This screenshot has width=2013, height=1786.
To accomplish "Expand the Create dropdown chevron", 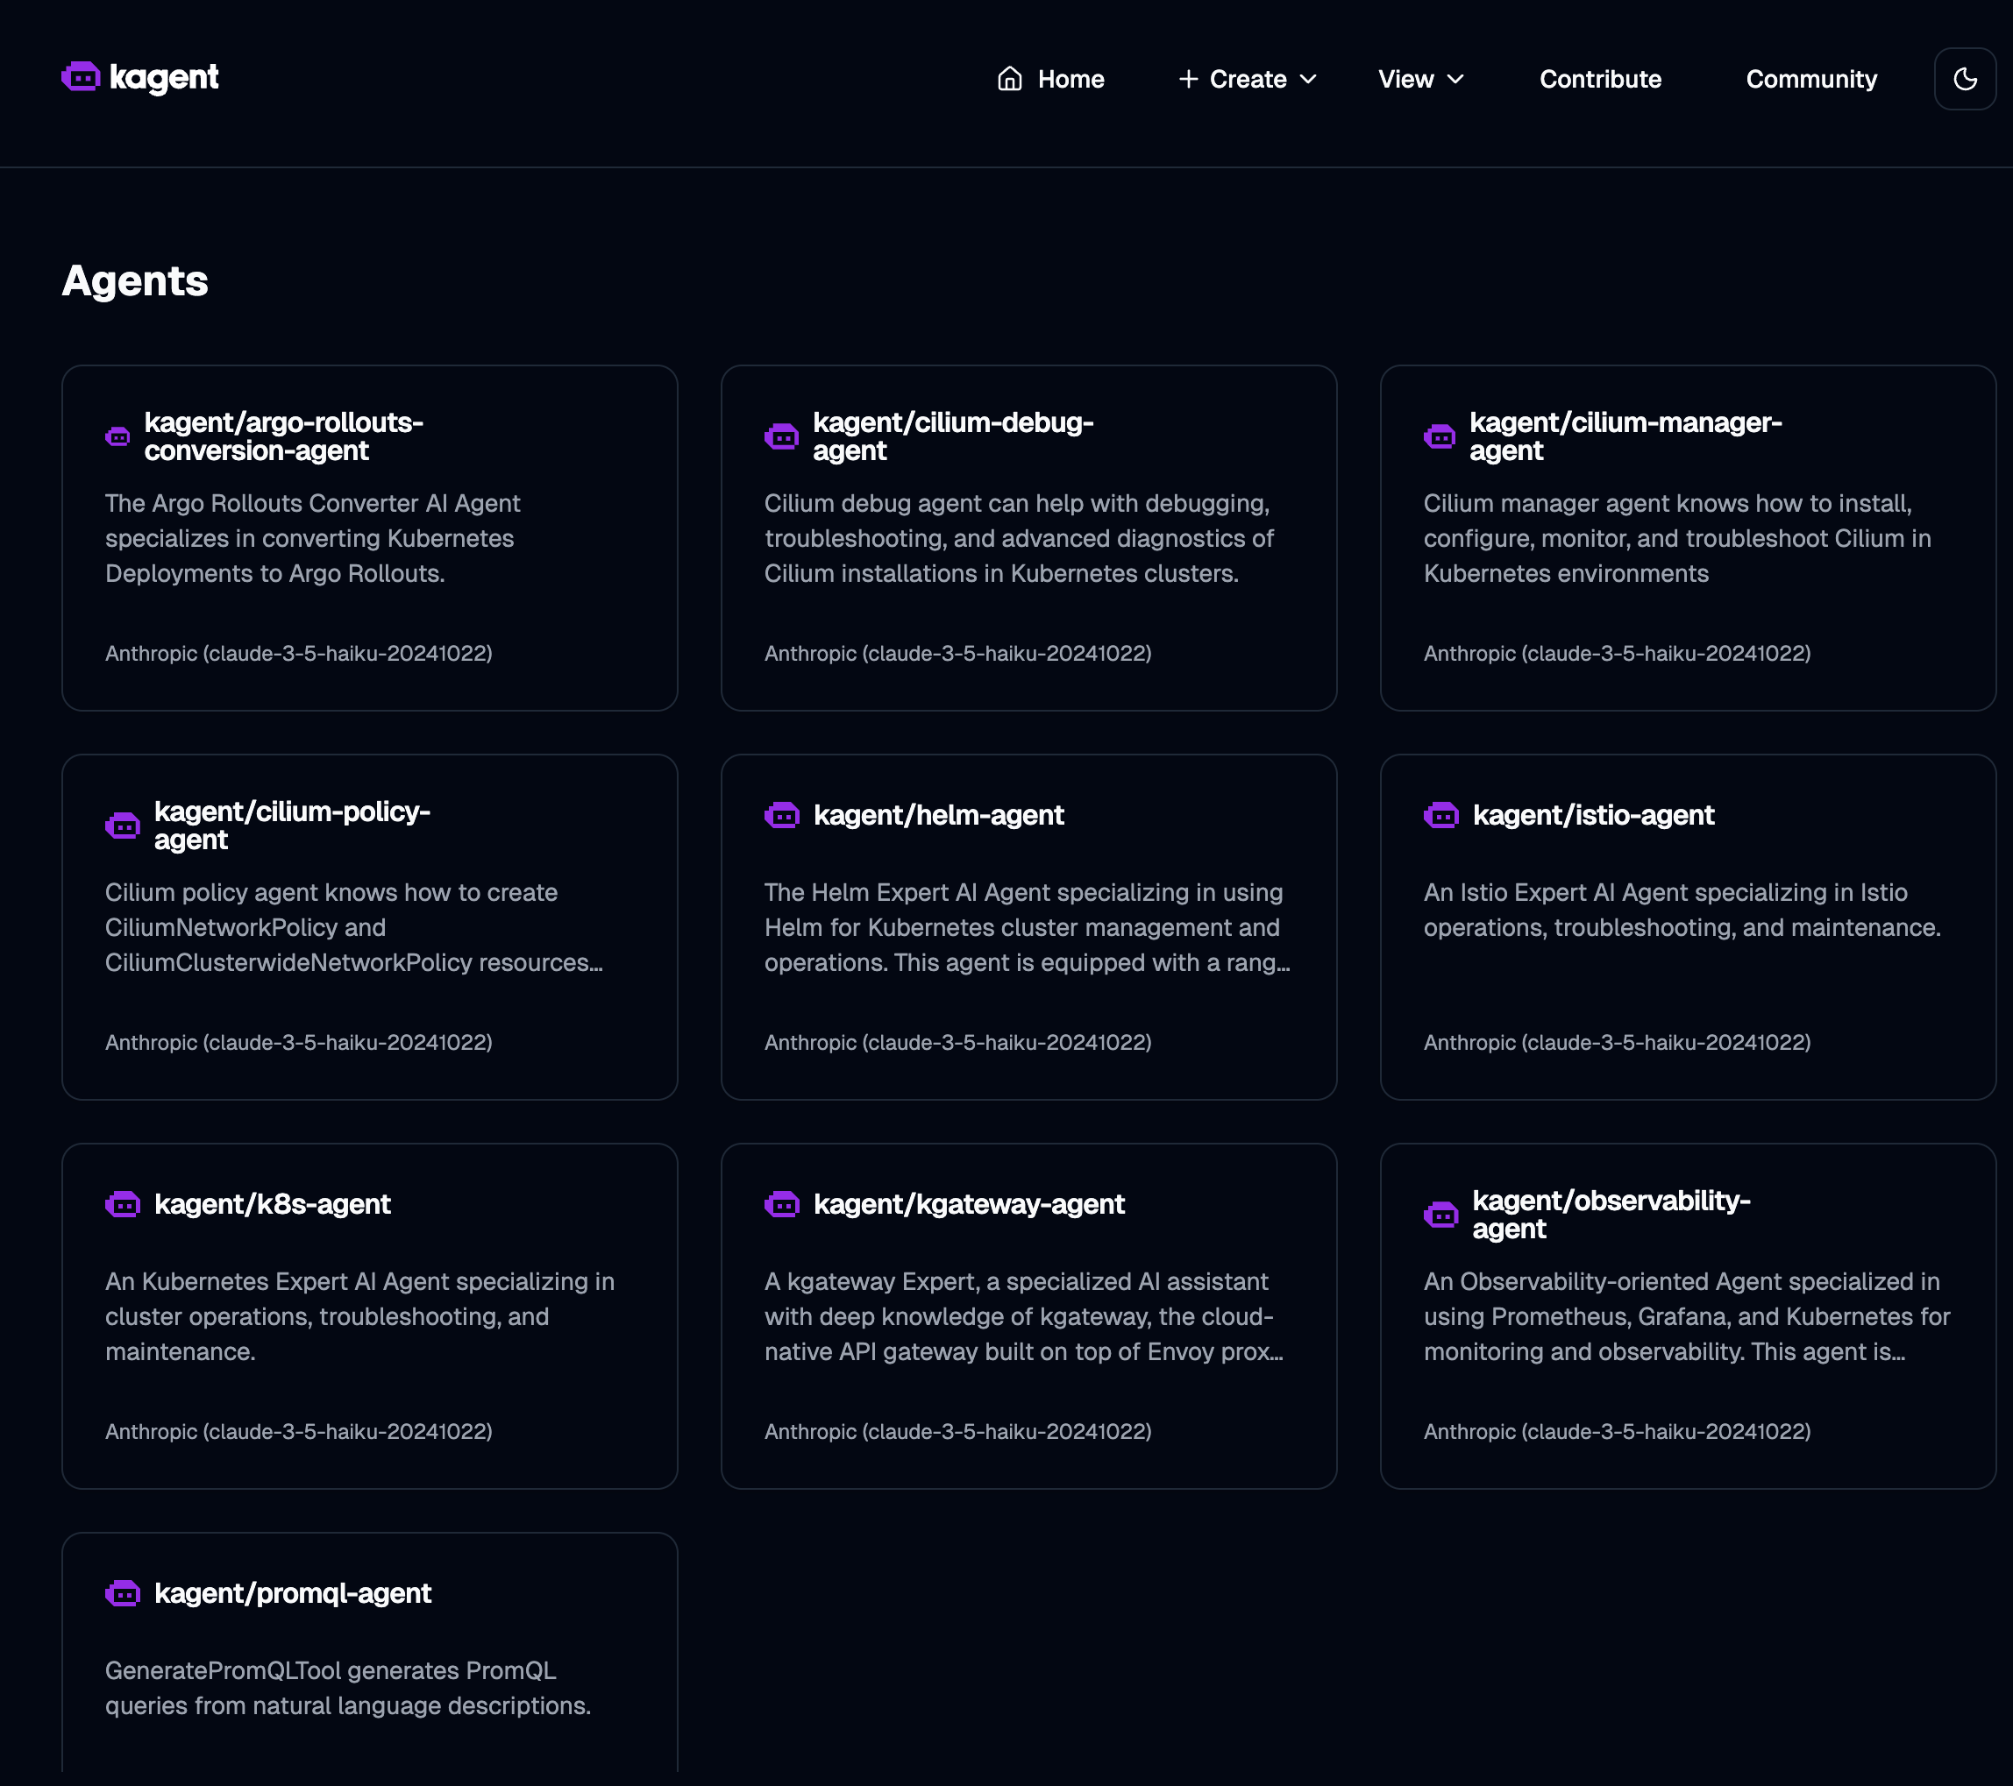I will click(x=1308, y=79).
